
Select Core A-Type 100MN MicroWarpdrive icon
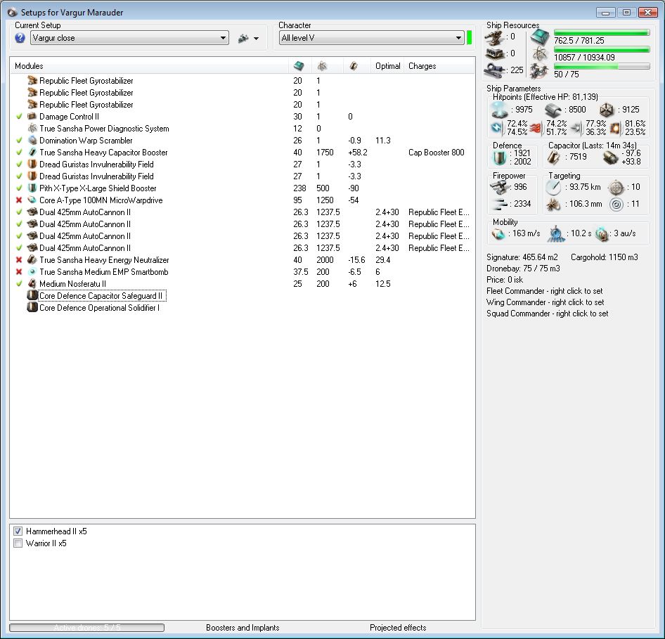pos(32,200)
